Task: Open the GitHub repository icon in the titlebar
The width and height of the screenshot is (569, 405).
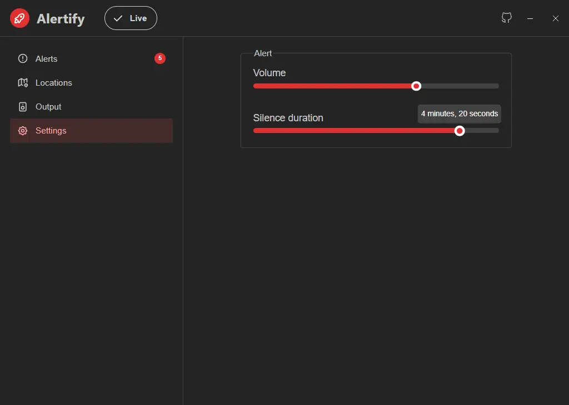Action: click(x=506, y=18)
